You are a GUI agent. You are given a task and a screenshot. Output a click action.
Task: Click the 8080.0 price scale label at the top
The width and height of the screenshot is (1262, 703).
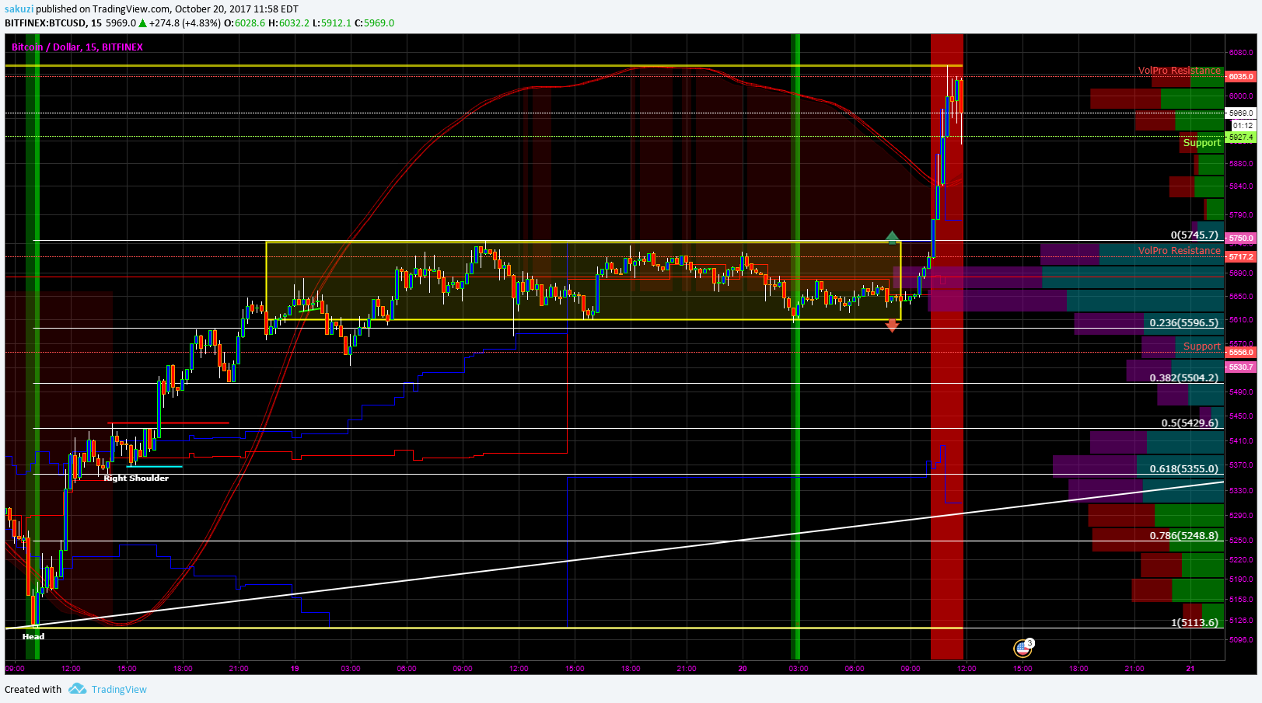click(x=1242, y=53)
